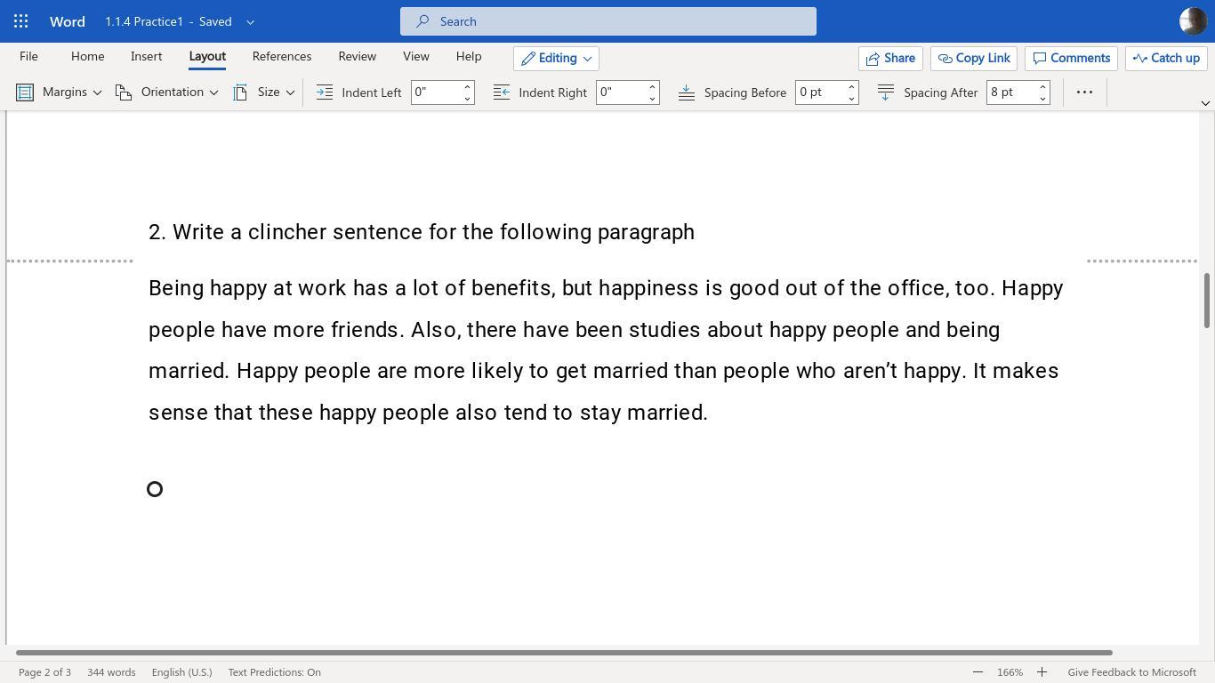
Task: Click the 344 words count
Action: [x=111, y=672]
